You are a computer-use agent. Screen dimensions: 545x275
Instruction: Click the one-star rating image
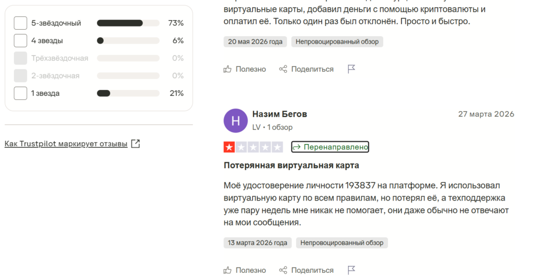[253, 147]
